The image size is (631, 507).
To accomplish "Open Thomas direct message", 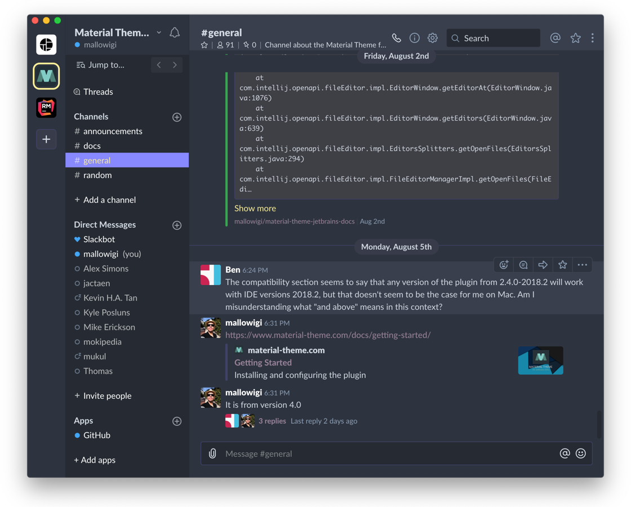I will point(127,371).
